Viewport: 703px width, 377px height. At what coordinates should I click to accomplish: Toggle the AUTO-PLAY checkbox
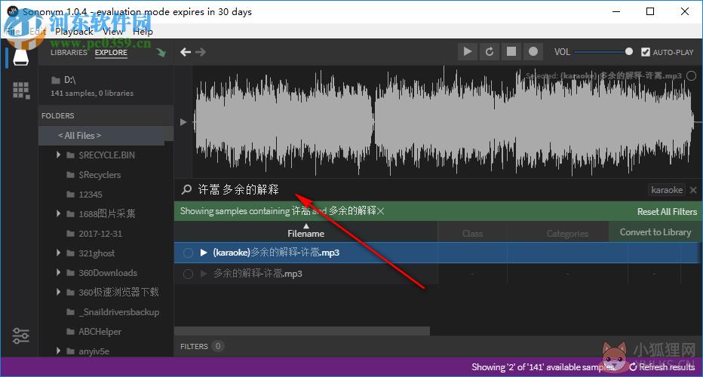coord(645,52)
